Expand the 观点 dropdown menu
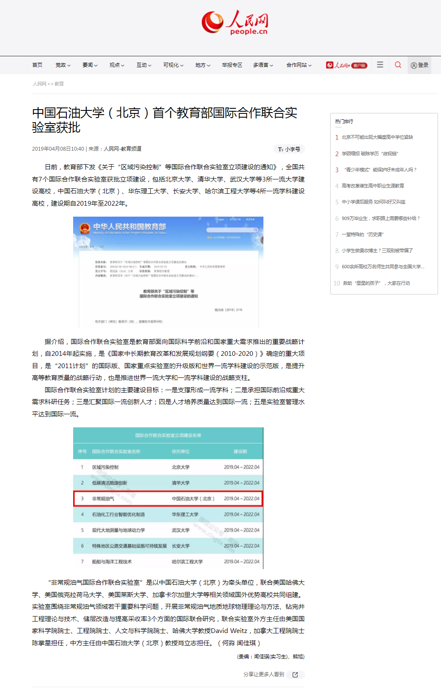 [117, 65]
